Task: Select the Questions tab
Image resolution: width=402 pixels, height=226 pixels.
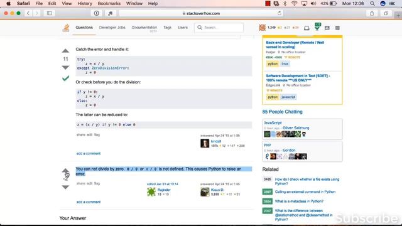Action: 84,28
